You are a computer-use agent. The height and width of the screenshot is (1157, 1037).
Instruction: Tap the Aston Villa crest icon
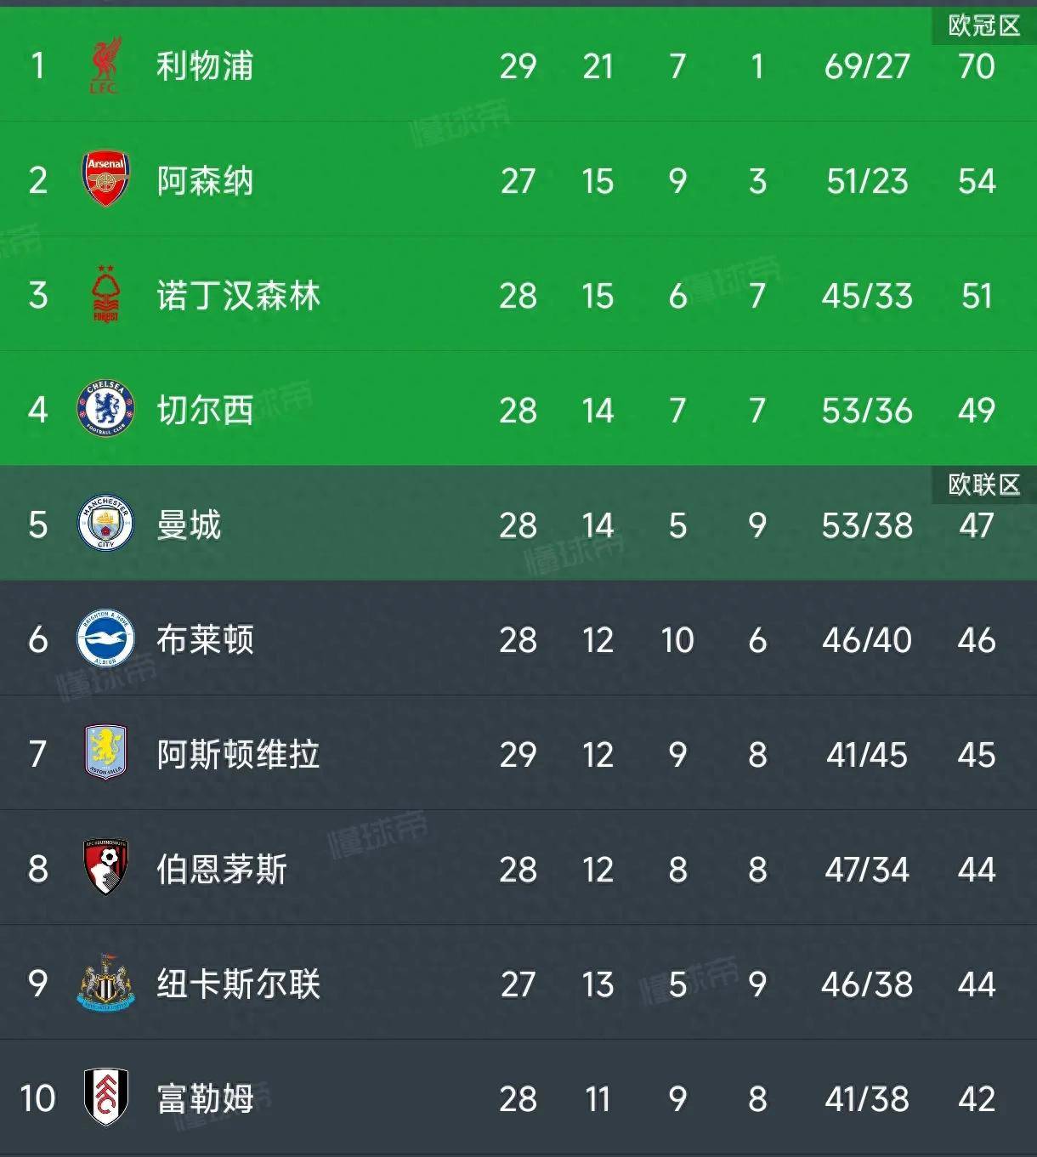pyautogui.click(x=105, y=753)
